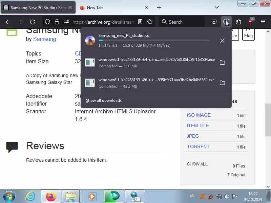
Task: Open the Action Center flag tray icon
Action: 235,196
